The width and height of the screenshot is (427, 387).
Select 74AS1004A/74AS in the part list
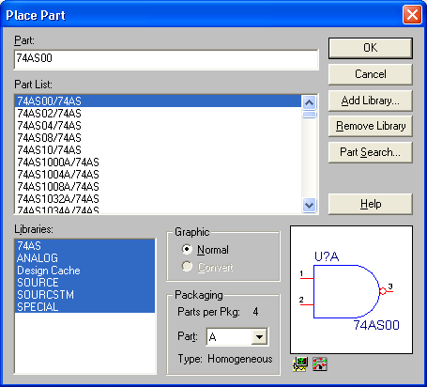point(158,174)
